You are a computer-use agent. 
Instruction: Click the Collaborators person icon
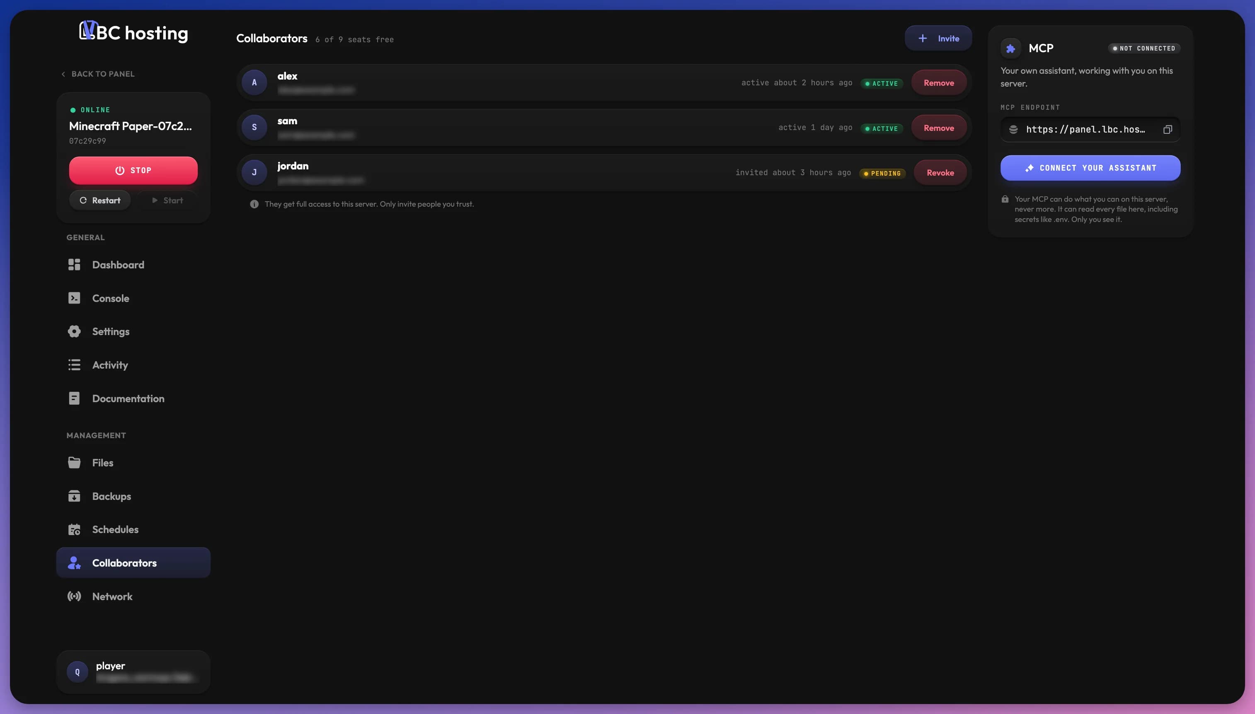(74, 563)
